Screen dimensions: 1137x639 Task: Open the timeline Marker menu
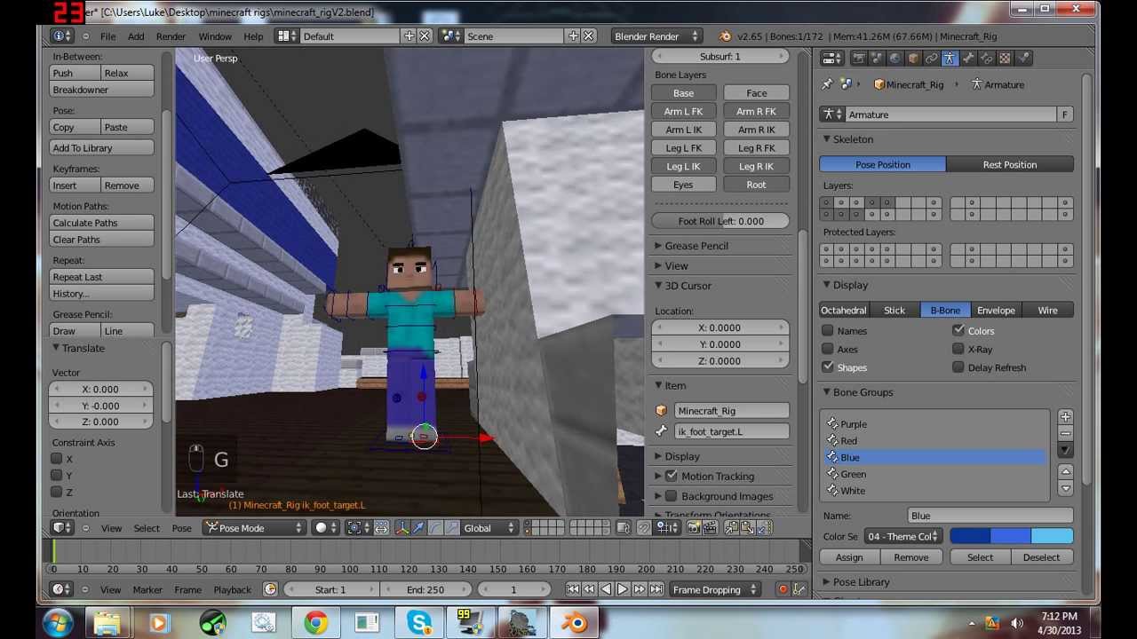point(147,589)
